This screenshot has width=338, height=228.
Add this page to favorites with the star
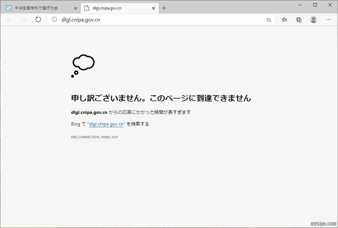click(269, 20)
